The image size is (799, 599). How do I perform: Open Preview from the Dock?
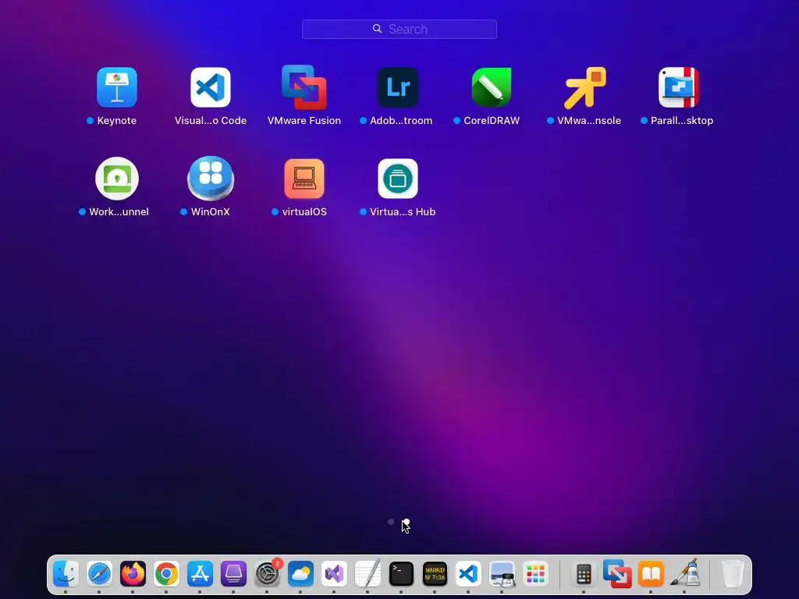point(502,573)
